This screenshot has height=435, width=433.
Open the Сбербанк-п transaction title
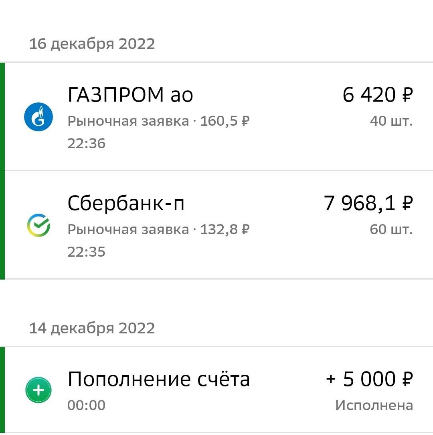coord(126,204)
